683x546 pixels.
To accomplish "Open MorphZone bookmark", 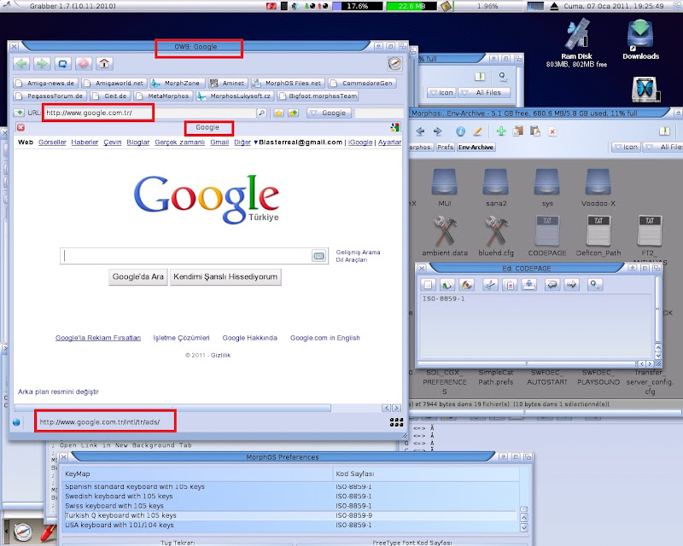I will coord(177,83).
